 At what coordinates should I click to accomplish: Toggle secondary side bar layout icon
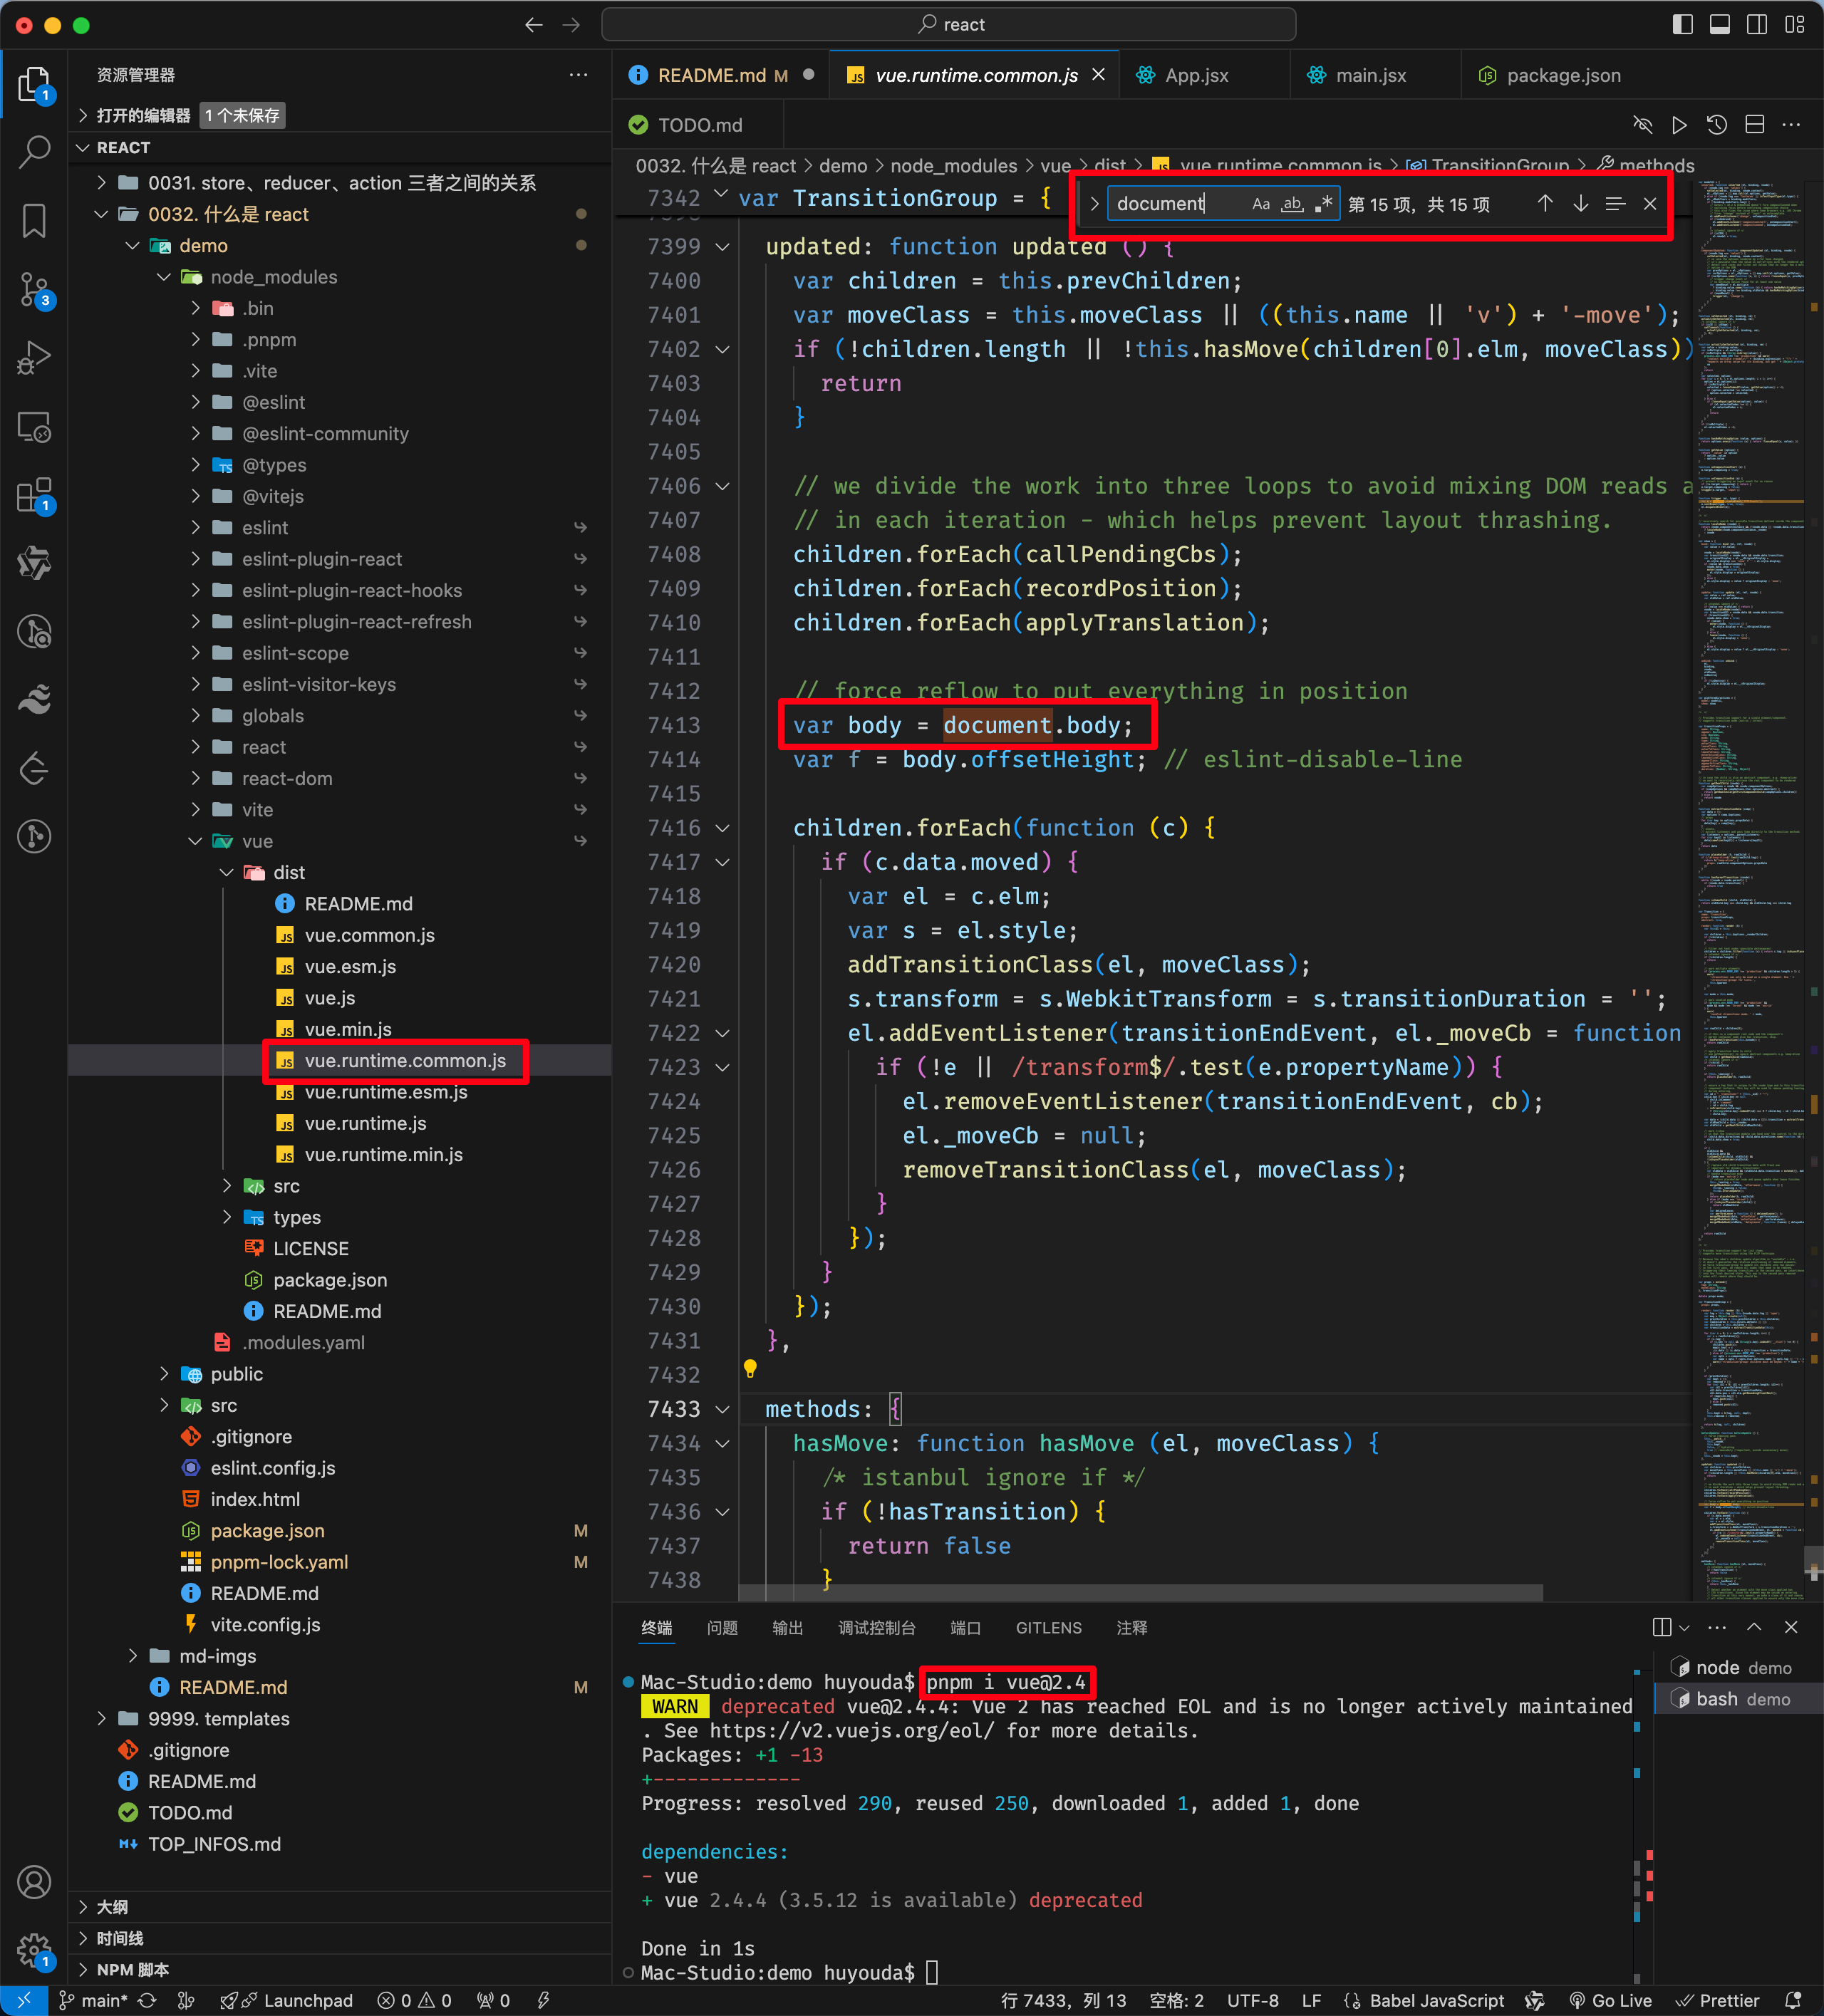pyautogui.click(x=1757, y=25)
